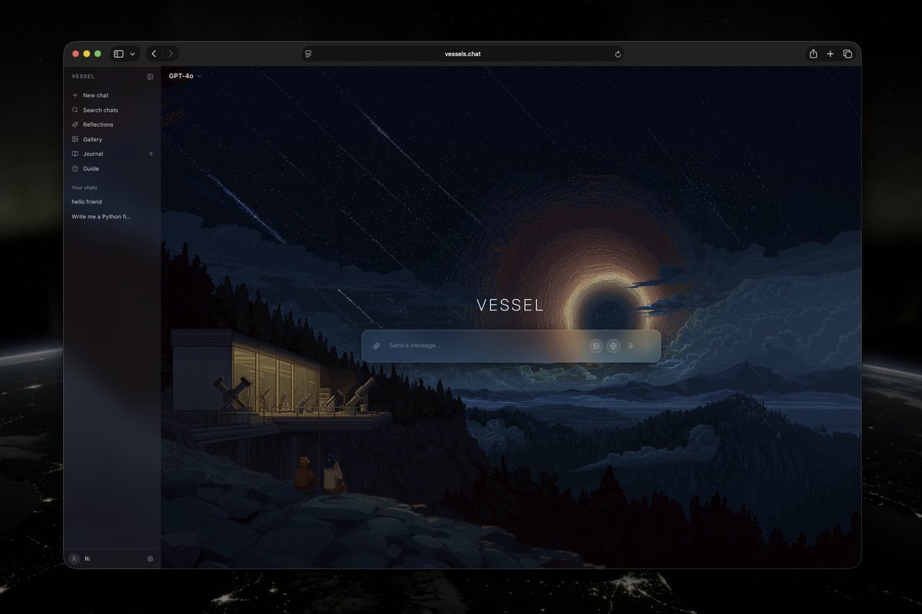Click the large VESSEL heading
Viewport: 922px width, 614px height.
coord(510,305)
